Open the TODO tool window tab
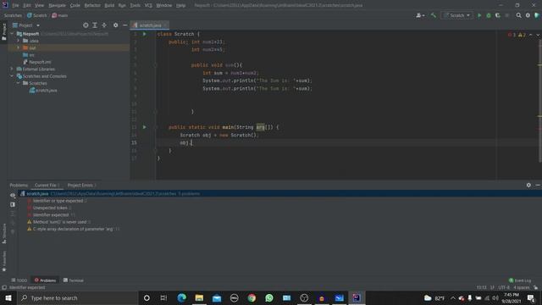 click(x=19, y=280)
